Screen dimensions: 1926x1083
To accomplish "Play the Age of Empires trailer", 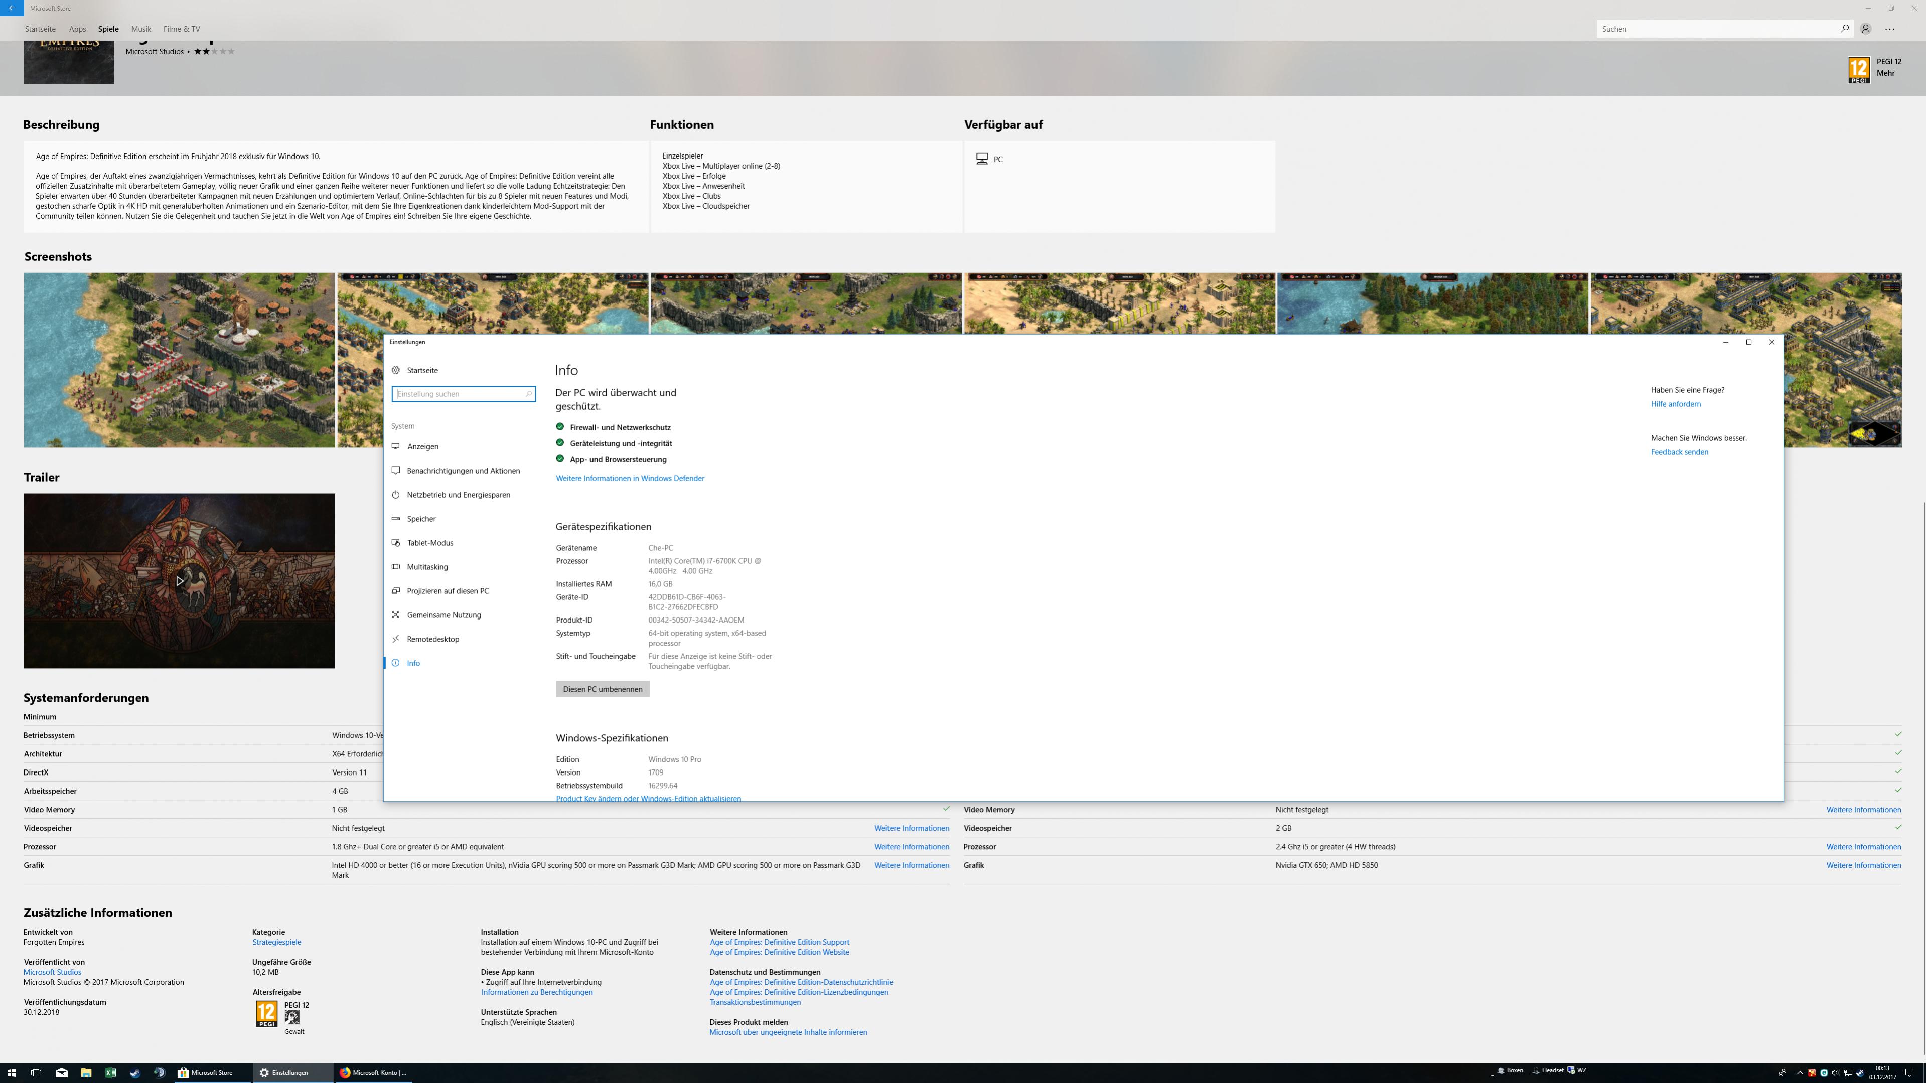I will tap(180, 581).
